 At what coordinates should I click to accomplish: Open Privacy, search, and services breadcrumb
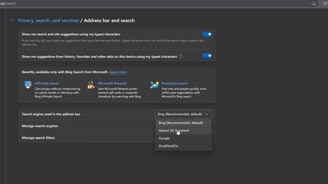tap(48, 20)
